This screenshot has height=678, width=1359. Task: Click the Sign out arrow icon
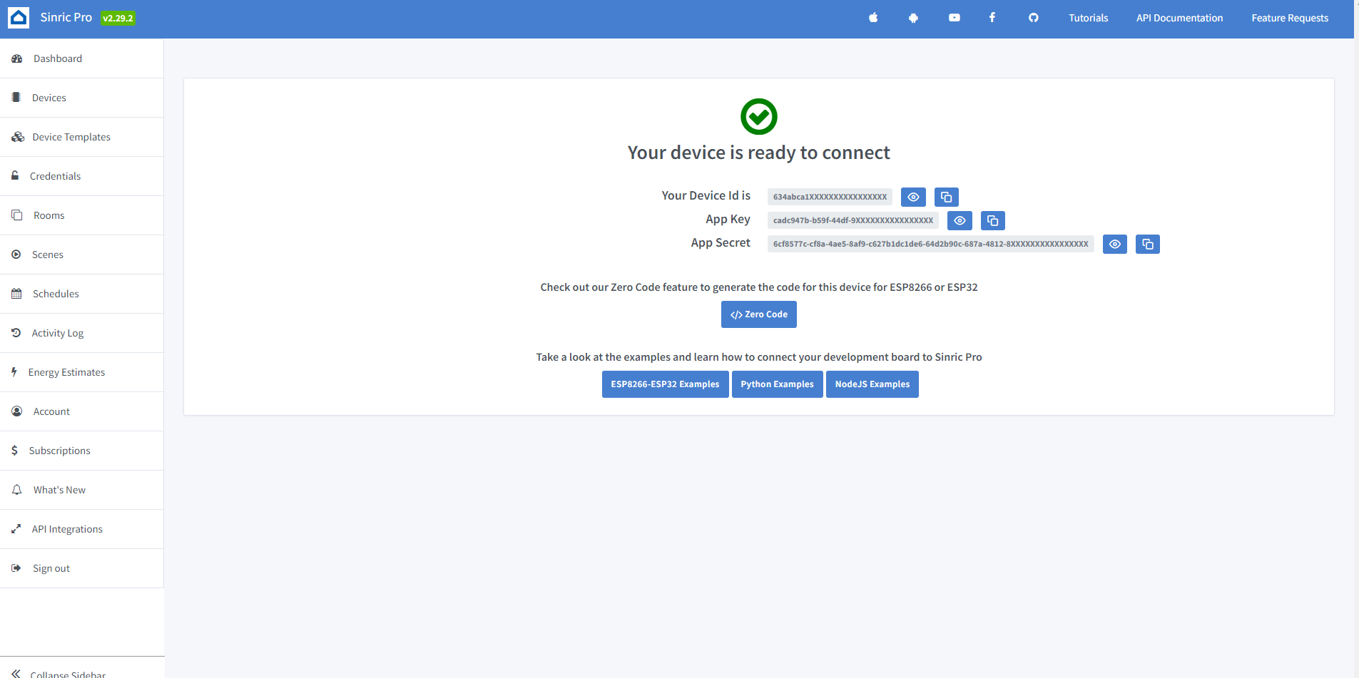point(16,568)
